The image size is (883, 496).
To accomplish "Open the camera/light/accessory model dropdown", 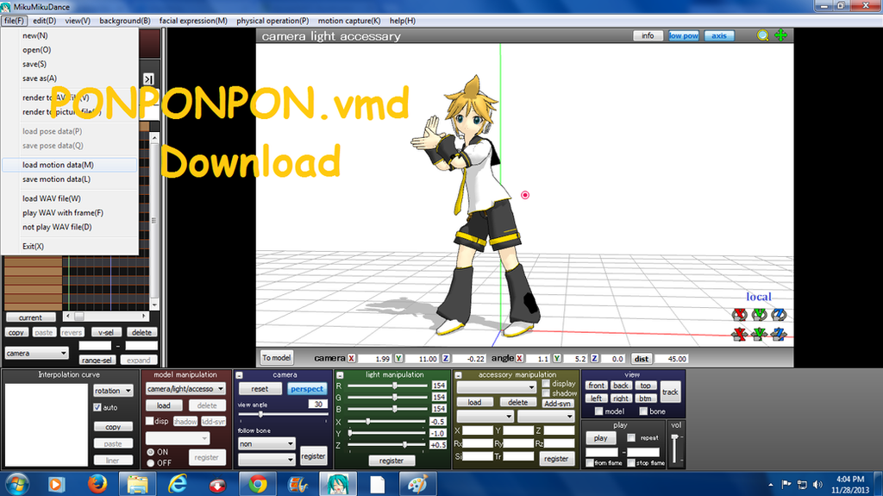I will tap(185, 389).
